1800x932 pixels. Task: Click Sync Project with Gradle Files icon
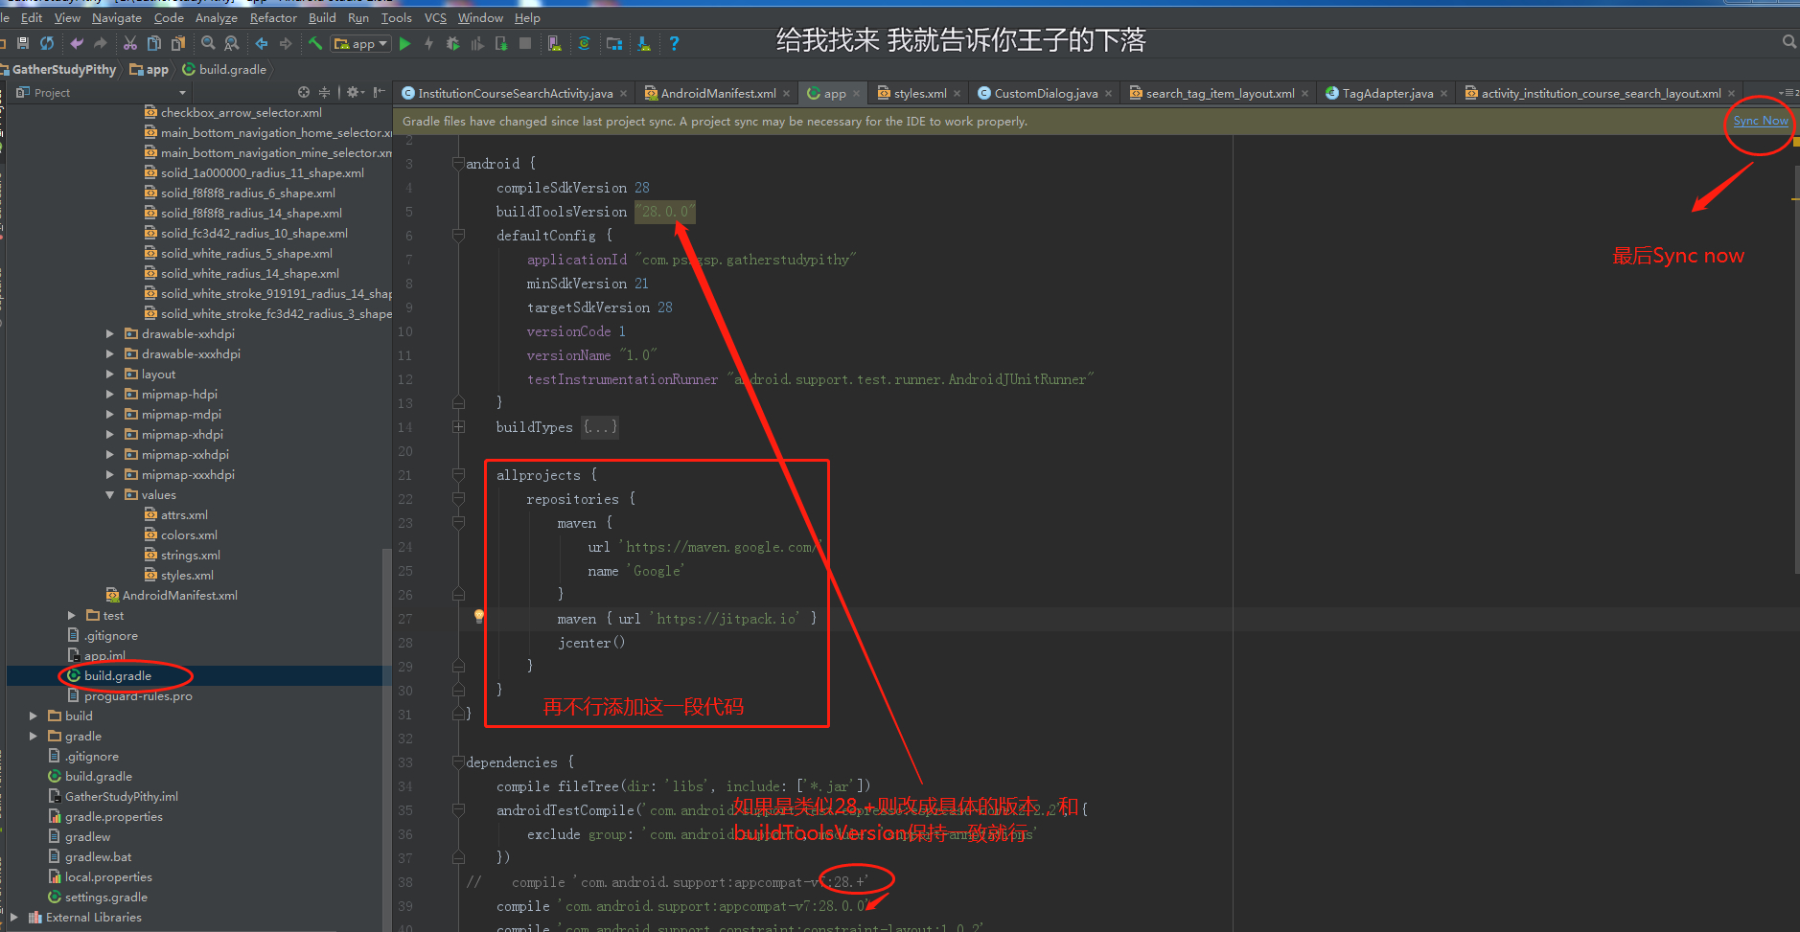pos(584,43)
